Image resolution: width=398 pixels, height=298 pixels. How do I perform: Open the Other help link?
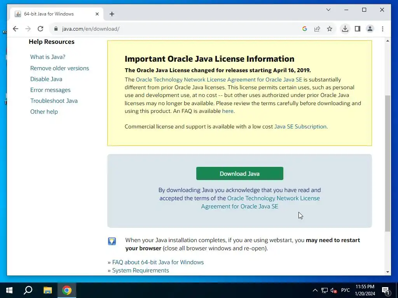point(44,112)
